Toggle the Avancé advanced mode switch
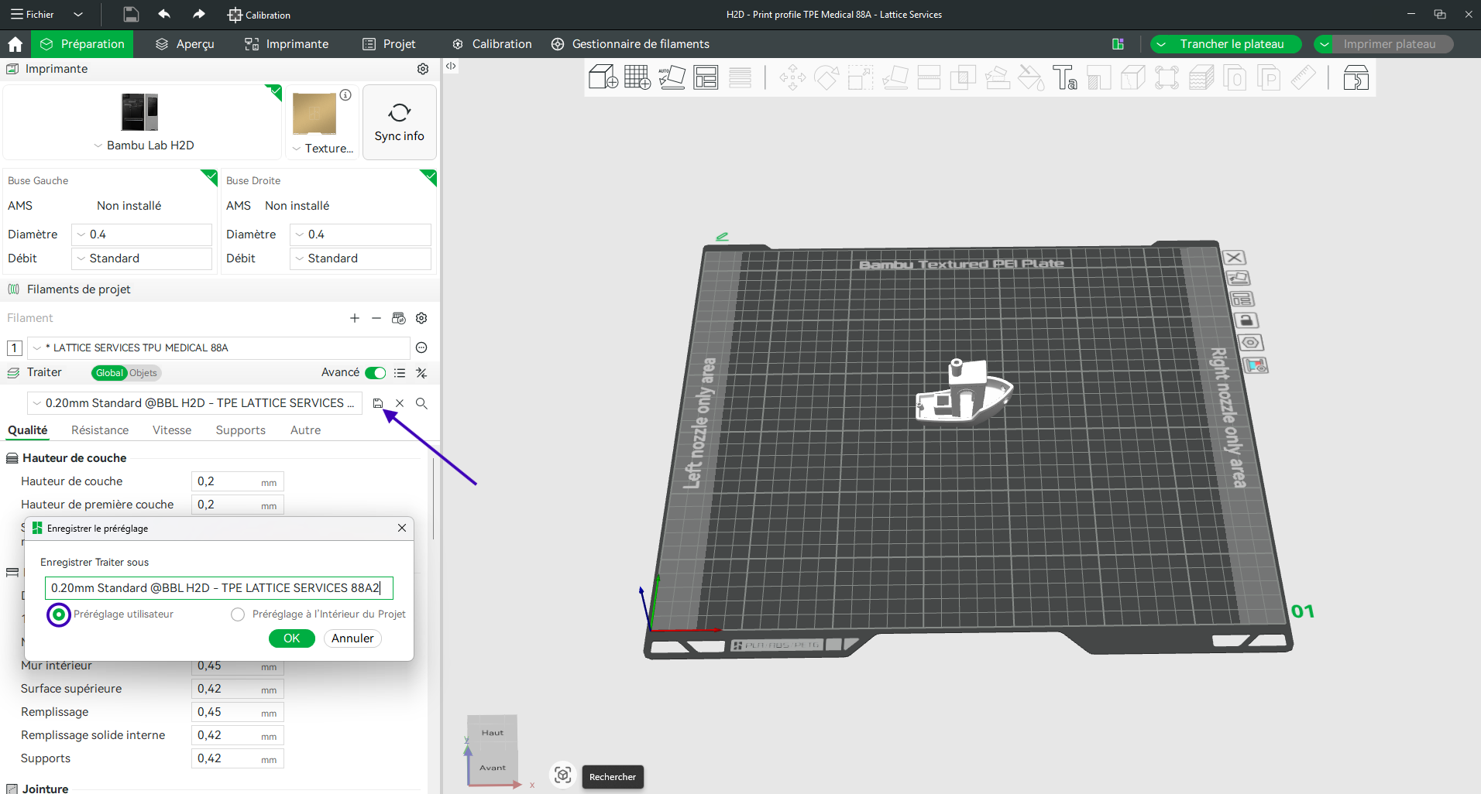The width and height of the screenshot is (1481, 794). click(376, 373)
